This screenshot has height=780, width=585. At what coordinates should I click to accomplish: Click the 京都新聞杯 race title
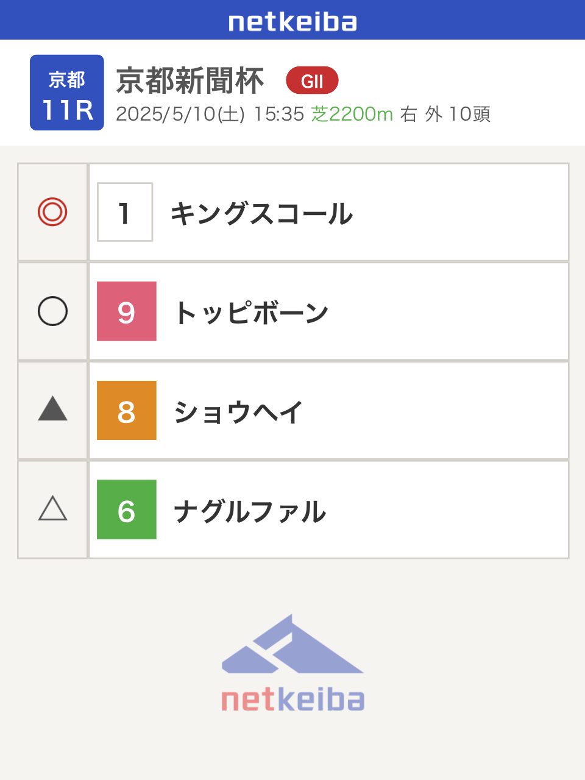coord(190,80)
